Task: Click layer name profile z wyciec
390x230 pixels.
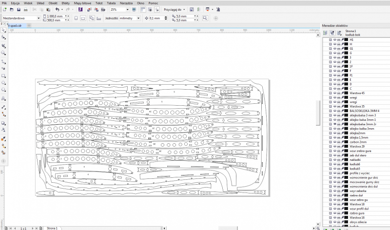Action: tap(360, 173)
